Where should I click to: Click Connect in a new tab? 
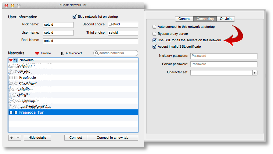pyautogui.click(x=113, y=137)
